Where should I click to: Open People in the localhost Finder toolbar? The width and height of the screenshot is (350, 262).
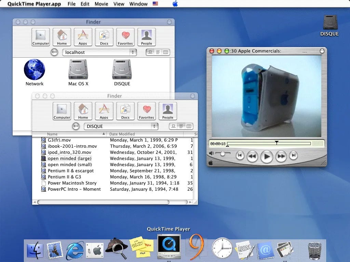click(146, 37)
